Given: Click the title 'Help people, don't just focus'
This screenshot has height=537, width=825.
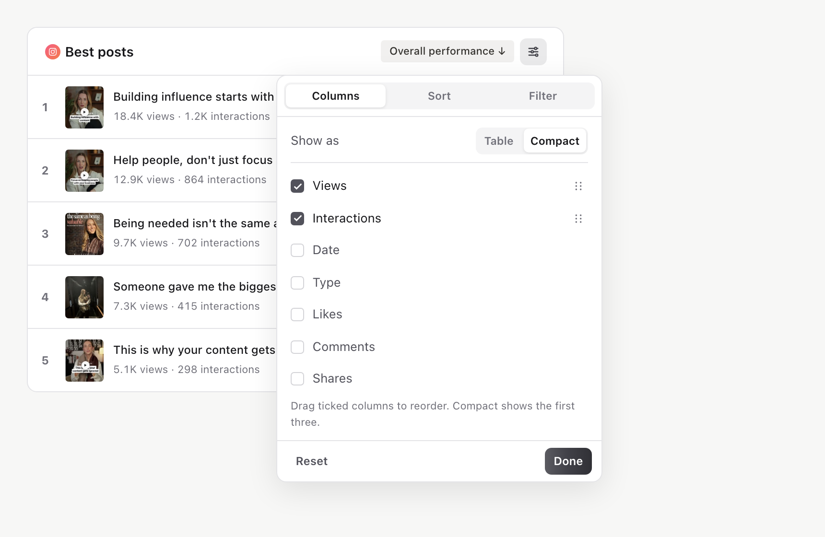Looking at the screenshot, I should (193, 160).
